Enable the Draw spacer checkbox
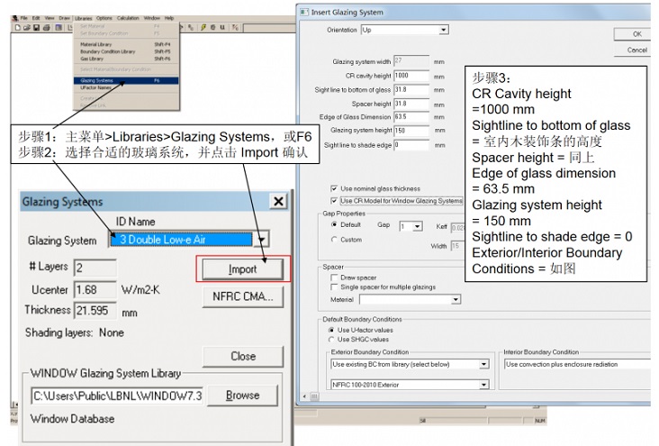The height and width of the screenshot is (446, 659). tap(335, 278)
